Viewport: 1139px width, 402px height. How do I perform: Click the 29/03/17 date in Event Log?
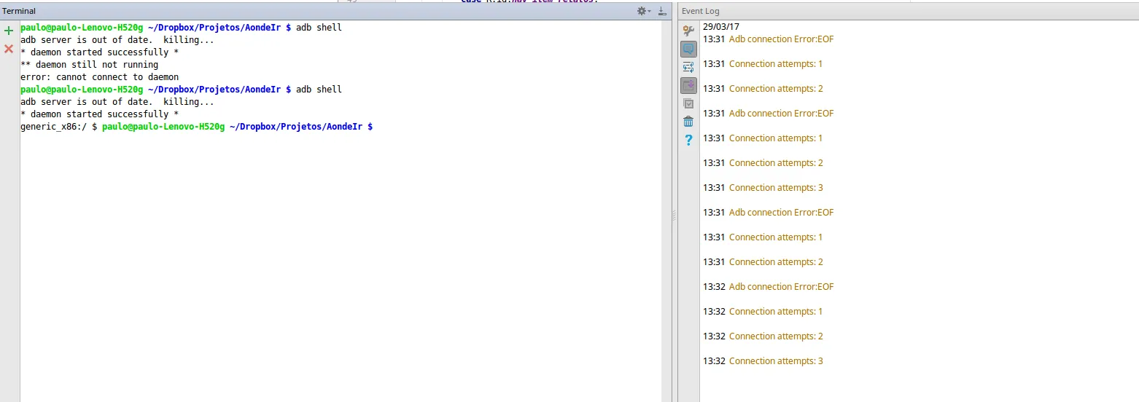[720, 27]
